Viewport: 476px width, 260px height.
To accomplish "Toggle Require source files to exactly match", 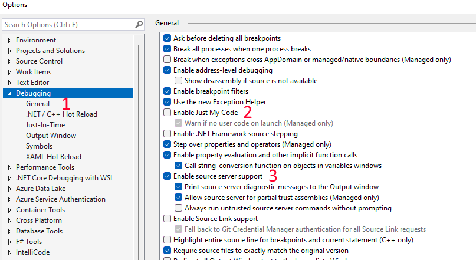I will (x=168, y=251).
